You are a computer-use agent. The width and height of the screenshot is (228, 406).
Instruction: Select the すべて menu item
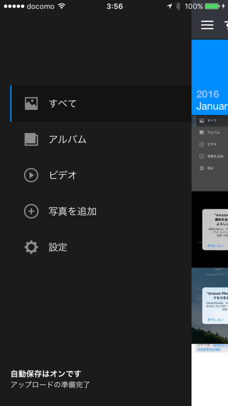point(101,103)
